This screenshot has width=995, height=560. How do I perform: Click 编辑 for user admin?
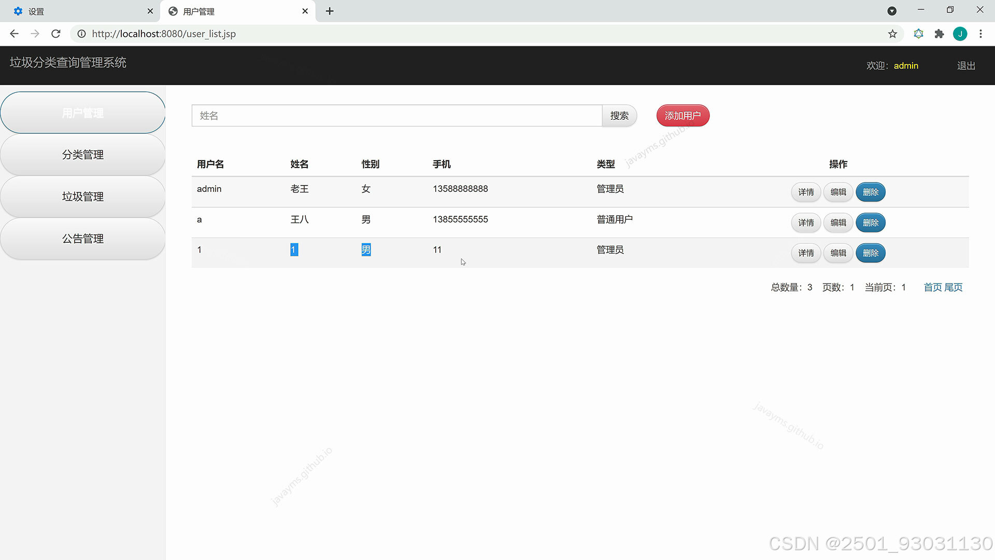[838, 192]
